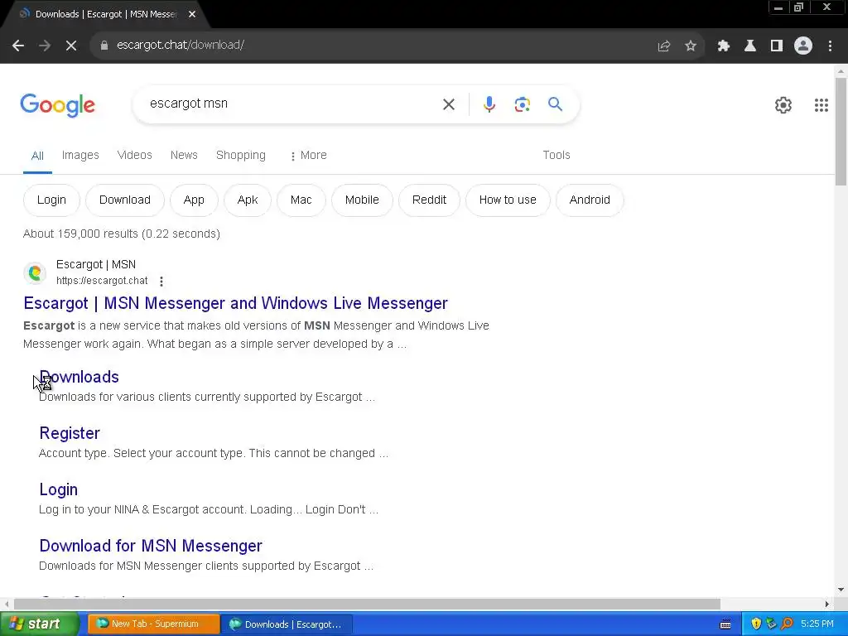Stop loading the page with the X button
Image resolution: width=848 pixels, height=636 pixels.
point(71,46)
